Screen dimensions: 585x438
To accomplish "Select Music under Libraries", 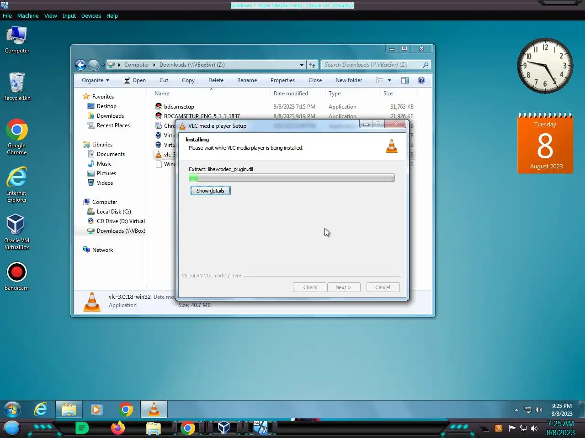I will coord(104,164).
